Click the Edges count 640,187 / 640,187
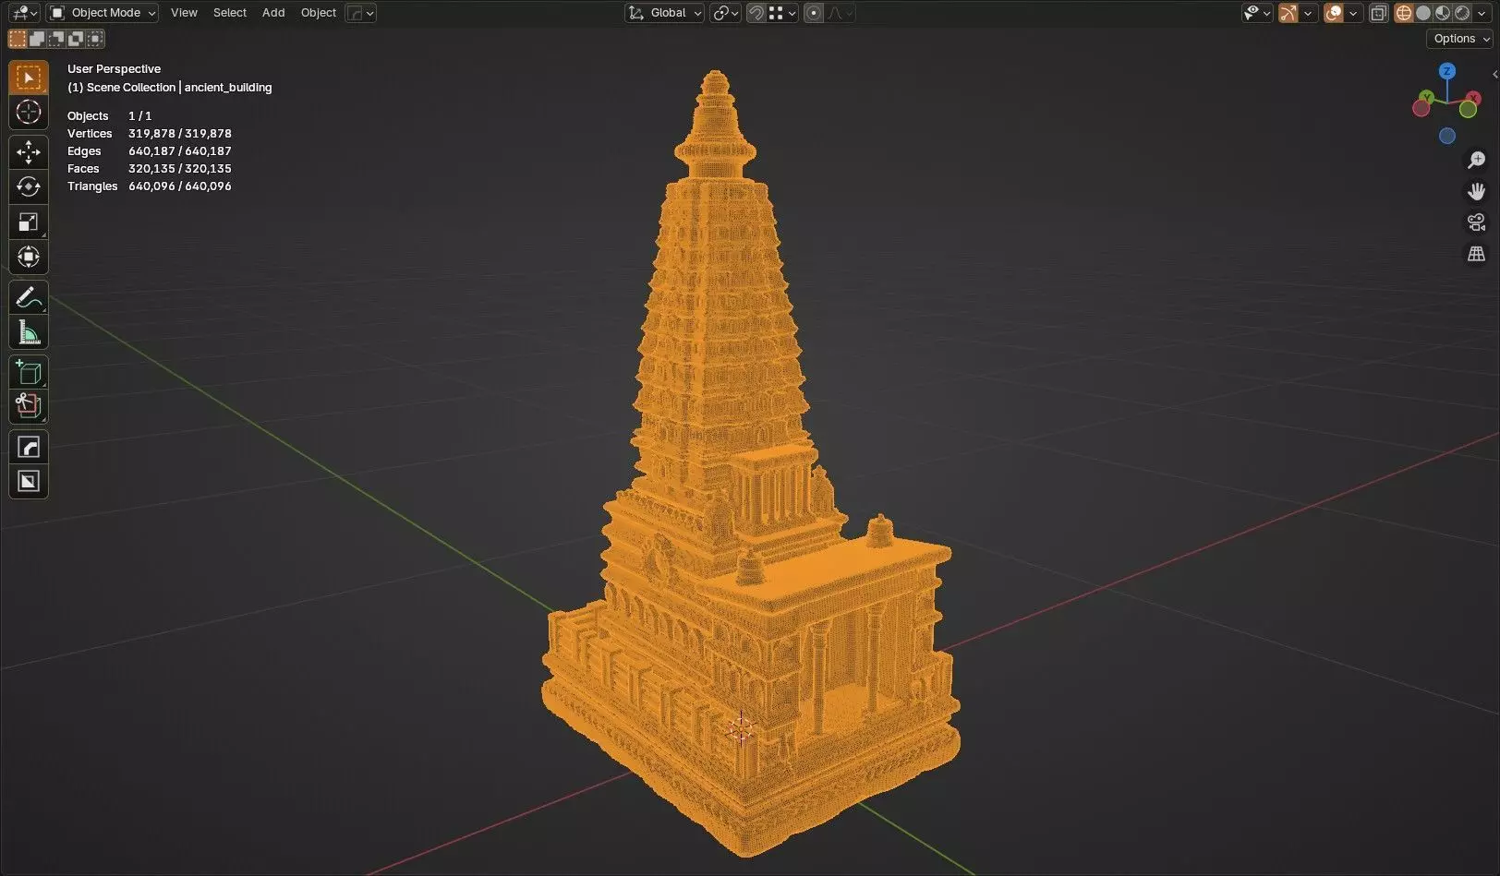 click(180, 151)
